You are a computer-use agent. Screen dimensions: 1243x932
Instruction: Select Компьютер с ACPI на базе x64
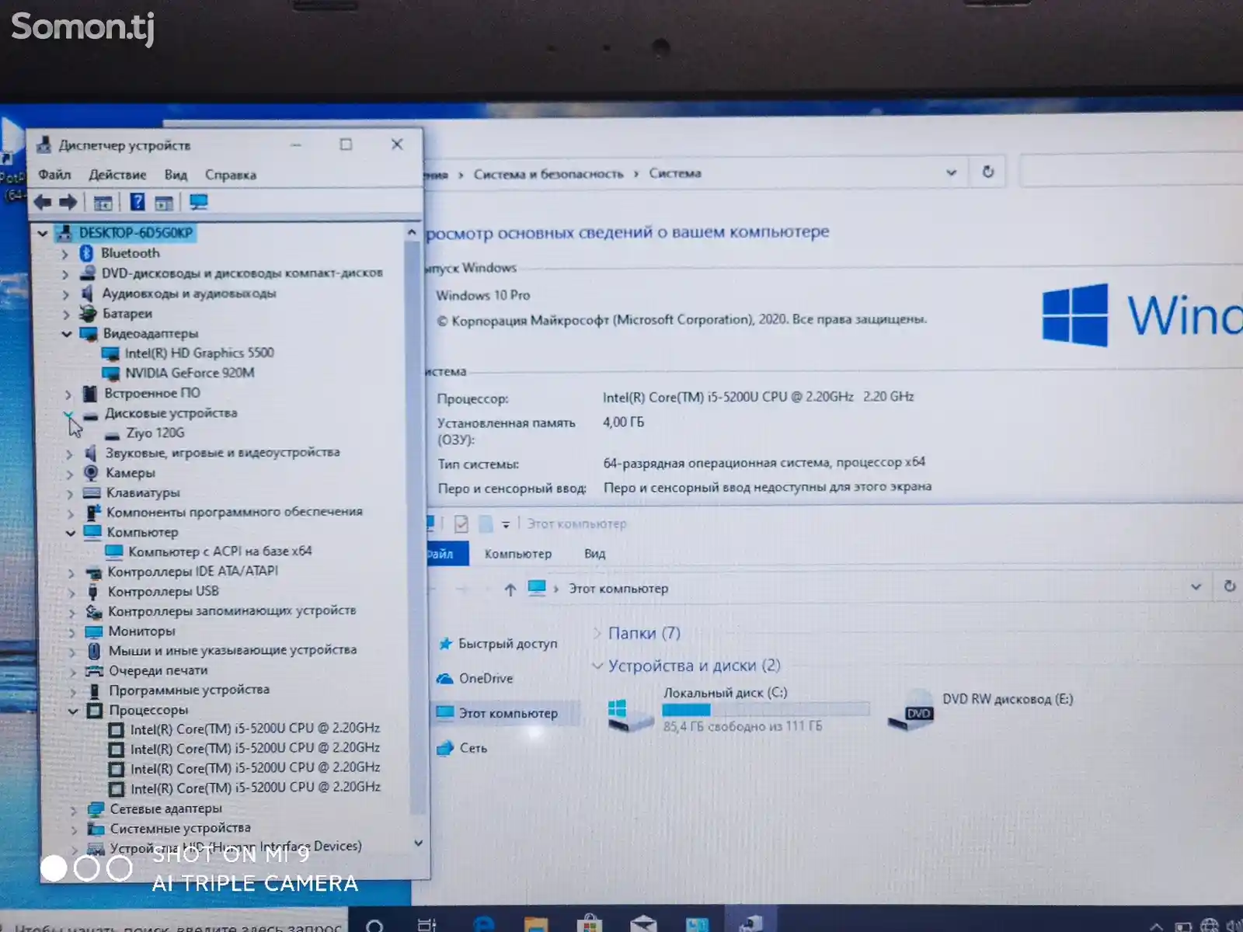[220, 551]
